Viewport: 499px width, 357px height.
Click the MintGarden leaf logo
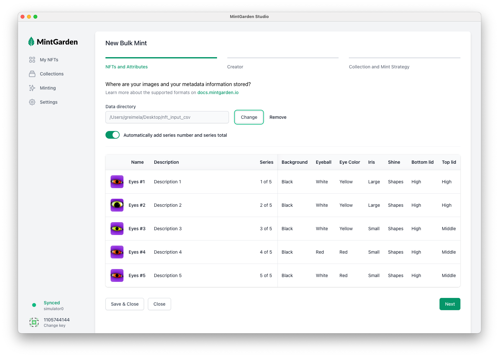pyautogui.click(x=31, y=42)
